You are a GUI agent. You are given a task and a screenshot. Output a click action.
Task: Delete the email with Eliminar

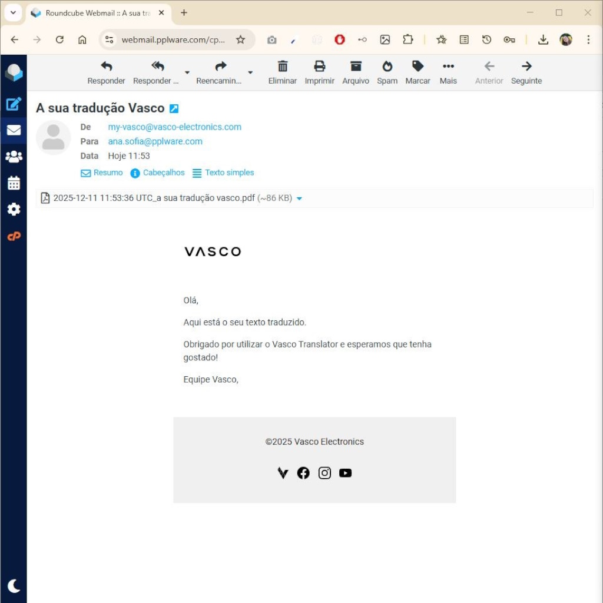point(283,72)
